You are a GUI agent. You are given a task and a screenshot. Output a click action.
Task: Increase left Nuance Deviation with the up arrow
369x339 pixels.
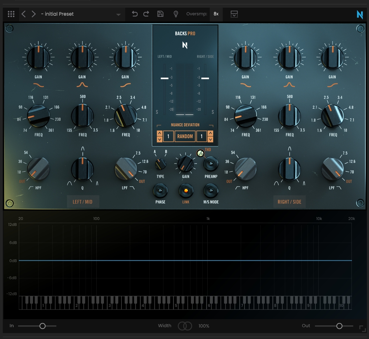pyautogui.click(x=160, y=133)
